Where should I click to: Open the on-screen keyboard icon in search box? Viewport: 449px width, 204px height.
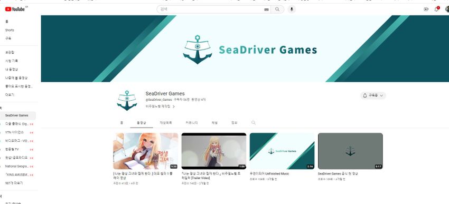(266, 9)
